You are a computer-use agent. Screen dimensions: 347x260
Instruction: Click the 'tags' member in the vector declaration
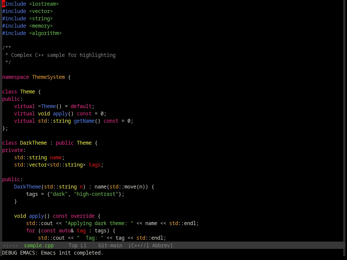point(95,165)
